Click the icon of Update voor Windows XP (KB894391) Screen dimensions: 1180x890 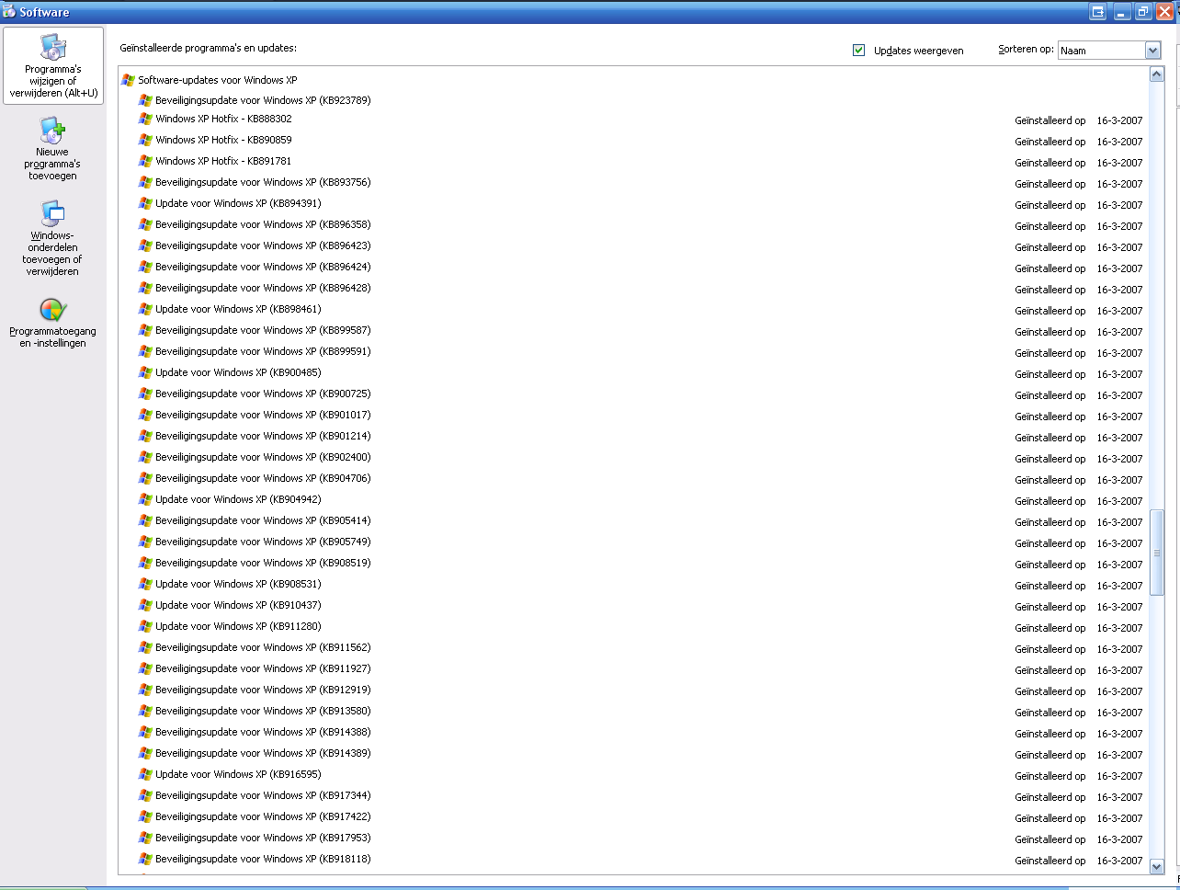[x=145, y=203]
